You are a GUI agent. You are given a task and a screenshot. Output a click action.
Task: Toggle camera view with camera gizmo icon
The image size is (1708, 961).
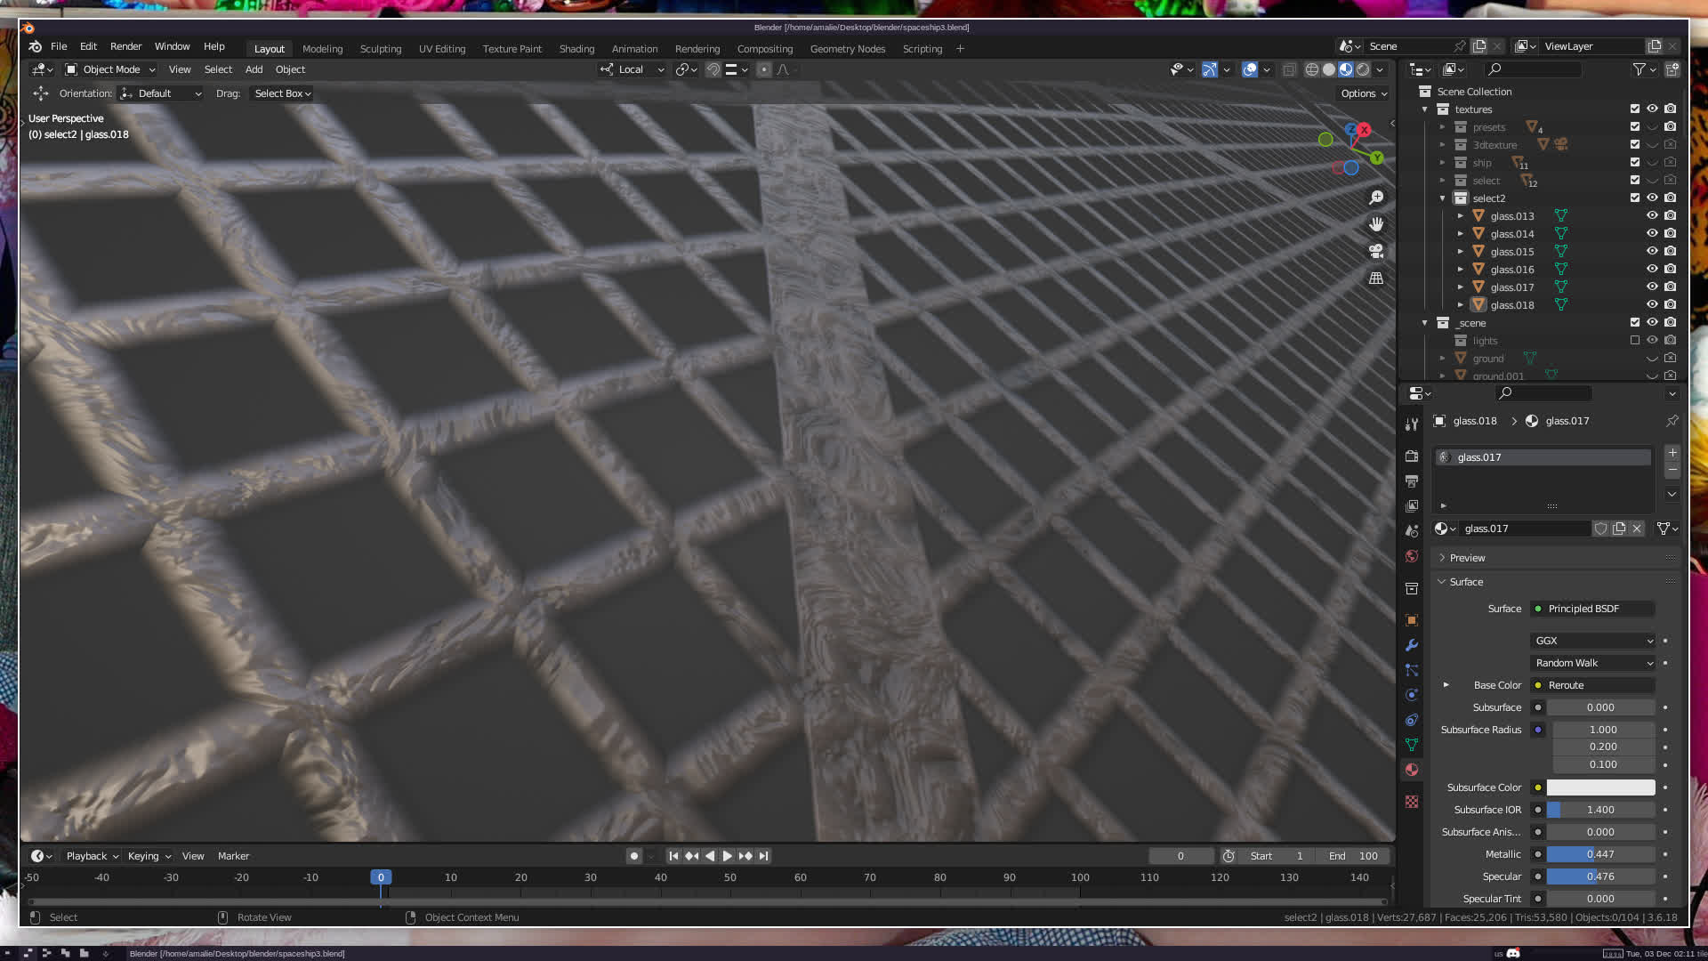[x=1376, y=251]
